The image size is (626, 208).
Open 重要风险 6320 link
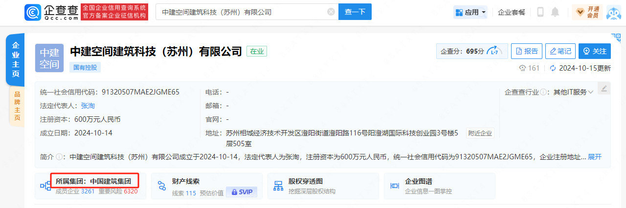[117, 191]
